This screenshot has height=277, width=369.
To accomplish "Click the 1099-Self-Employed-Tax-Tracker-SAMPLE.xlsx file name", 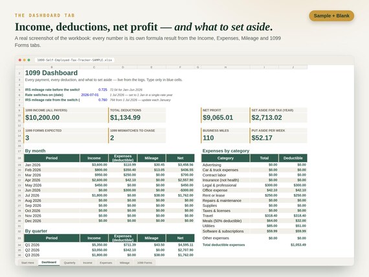I will coord(74,60).
